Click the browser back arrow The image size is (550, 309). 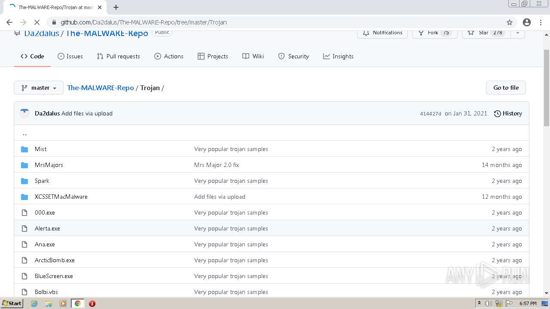click(9, 22)
